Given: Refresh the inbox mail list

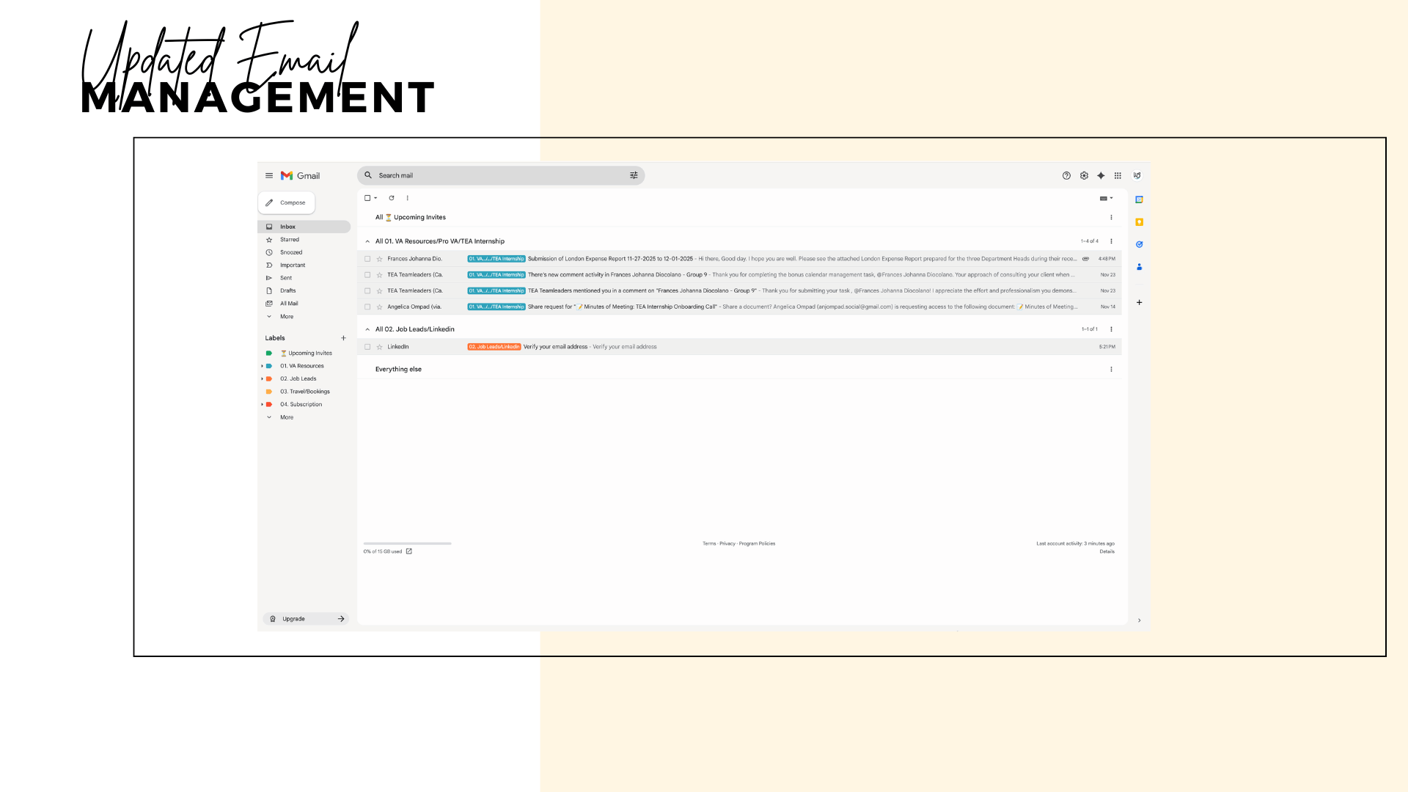Looking at the screenshot, I should pyautogui.click(x=392, y=198).
